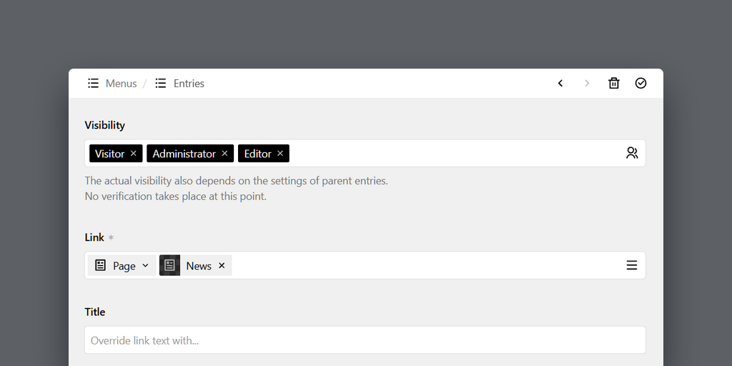
Task: Open user groups picker icon in Visibility
Action: point(632,153)
